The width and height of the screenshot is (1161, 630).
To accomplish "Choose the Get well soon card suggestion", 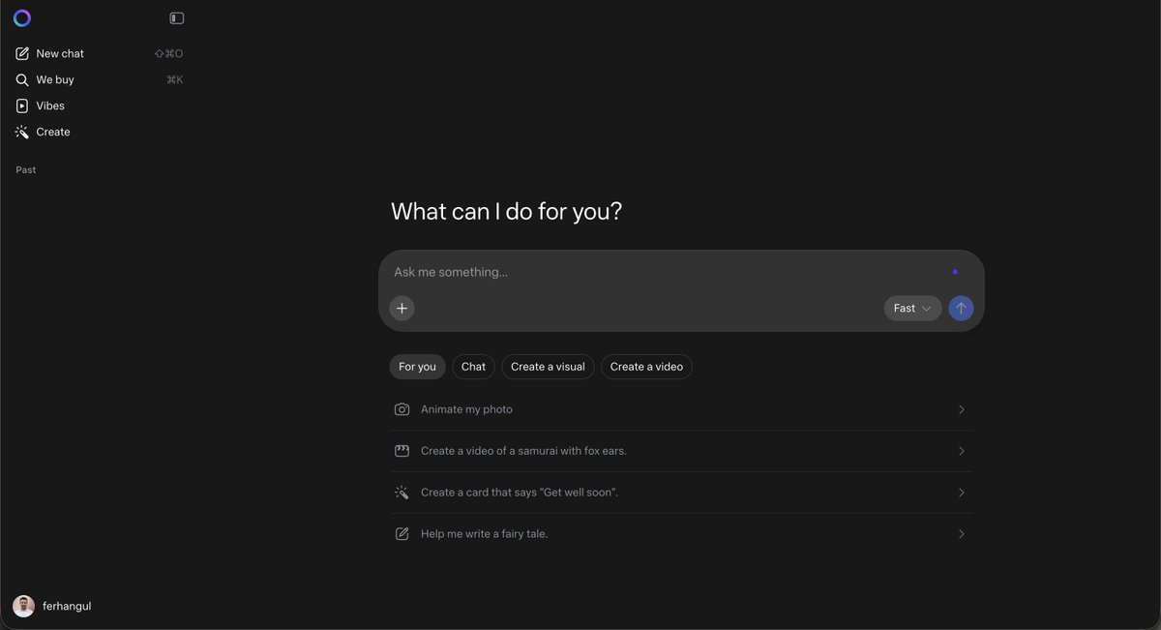I will (x=680, y=493).
